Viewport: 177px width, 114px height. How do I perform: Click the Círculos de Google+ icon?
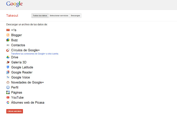coord(8,50)
